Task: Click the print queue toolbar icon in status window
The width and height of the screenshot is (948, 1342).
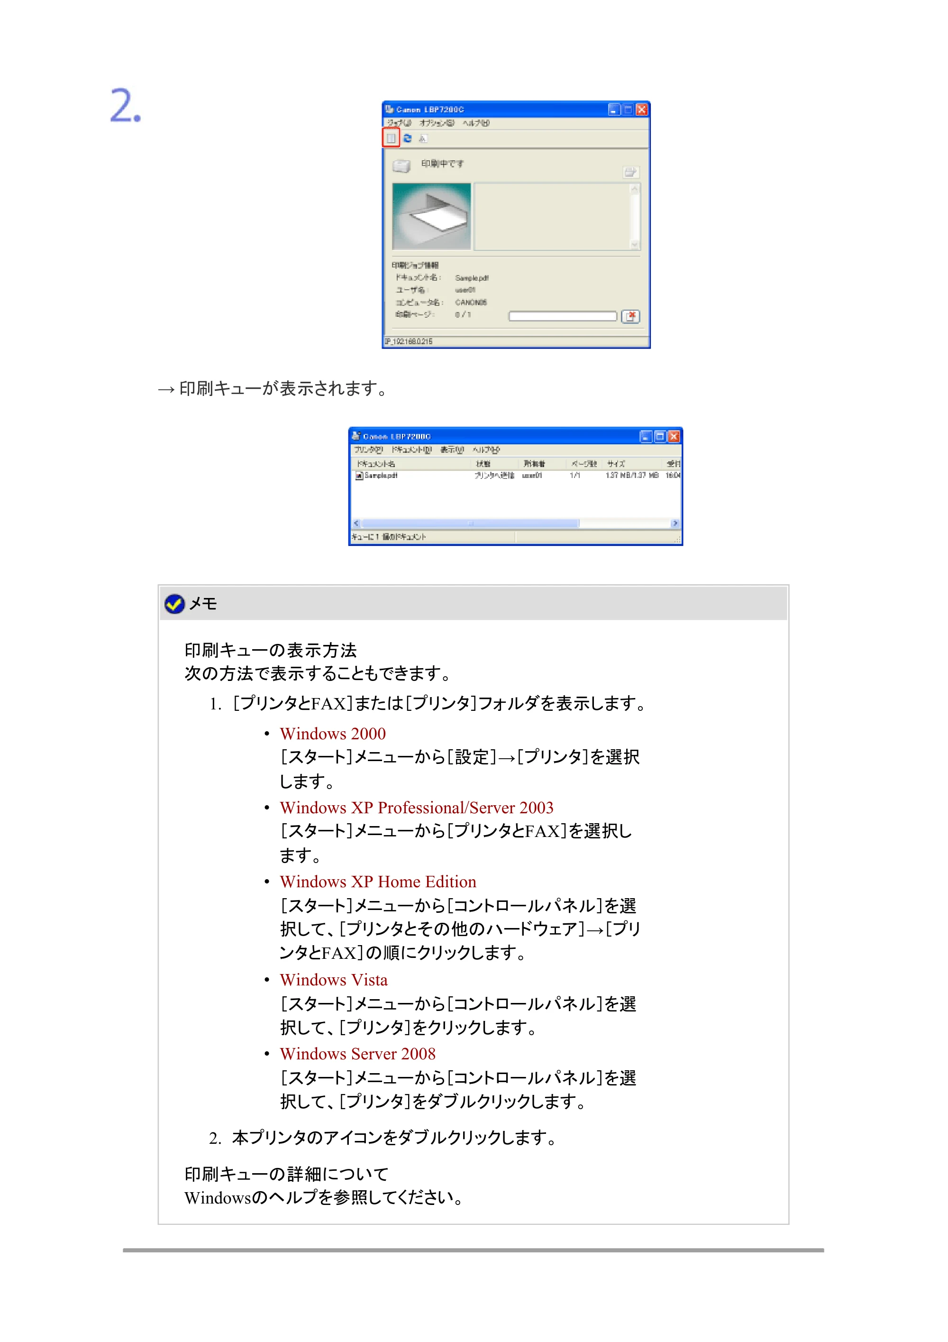Action: [x=391, y=138]
